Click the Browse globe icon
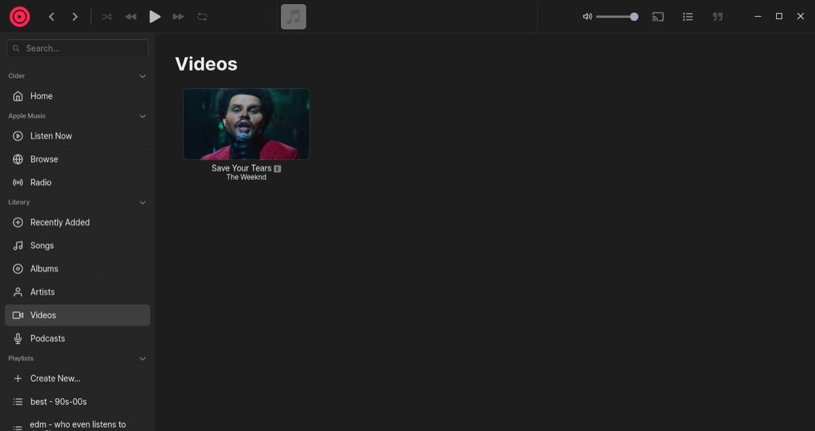The width and height of the screenshot is (815, 431). (18, 160)
